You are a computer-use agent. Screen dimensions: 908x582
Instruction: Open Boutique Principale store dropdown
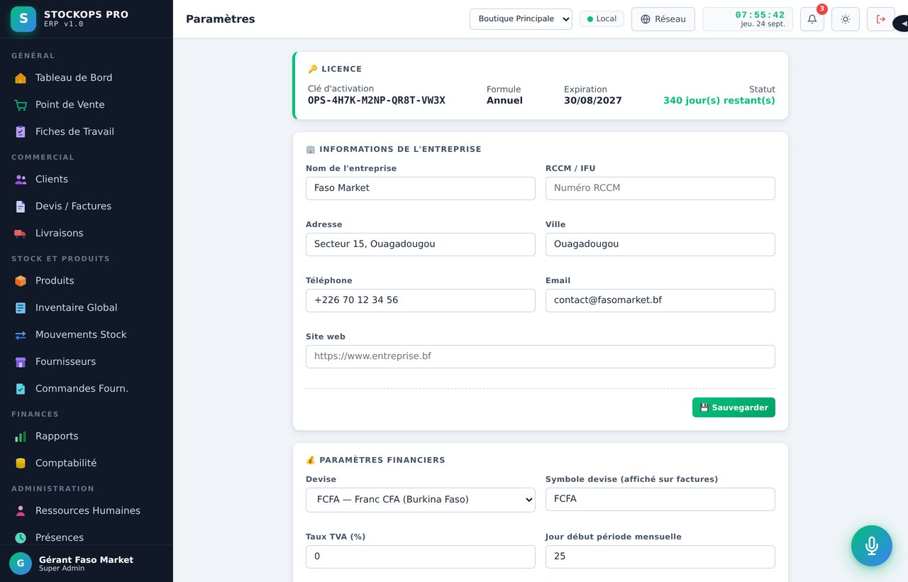click(521, 19)
